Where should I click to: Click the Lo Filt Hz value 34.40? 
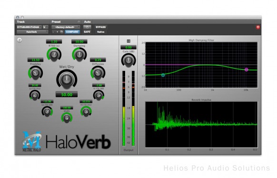[x=35, y=85]
